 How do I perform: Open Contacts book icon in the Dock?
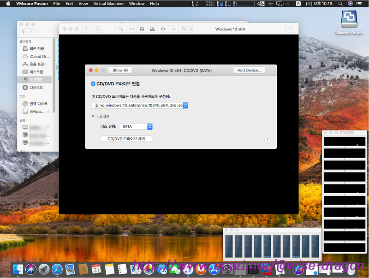pos(83,269)
